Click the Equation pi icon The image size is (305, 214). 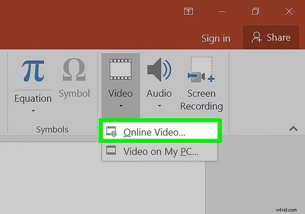[x=33, y=71]
